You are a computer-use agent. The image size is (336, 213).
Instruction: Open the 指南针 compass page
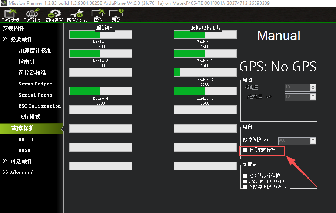click(27, 62)
